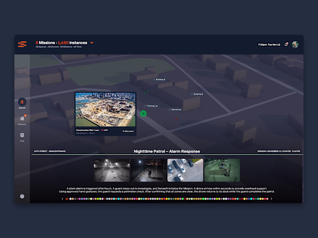This screenshot has height=238, width=318.
Task: Click the Nighttime Patrol – Alarm Response title
Action: (167, 151)
